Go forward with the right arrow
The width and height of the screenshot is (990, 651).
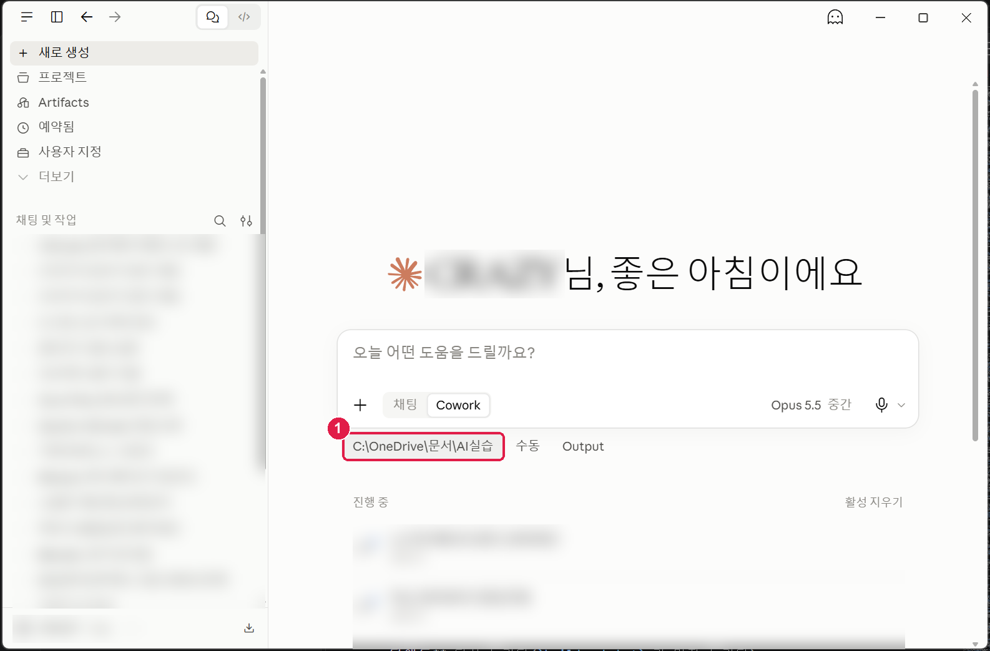pos(115,17)
